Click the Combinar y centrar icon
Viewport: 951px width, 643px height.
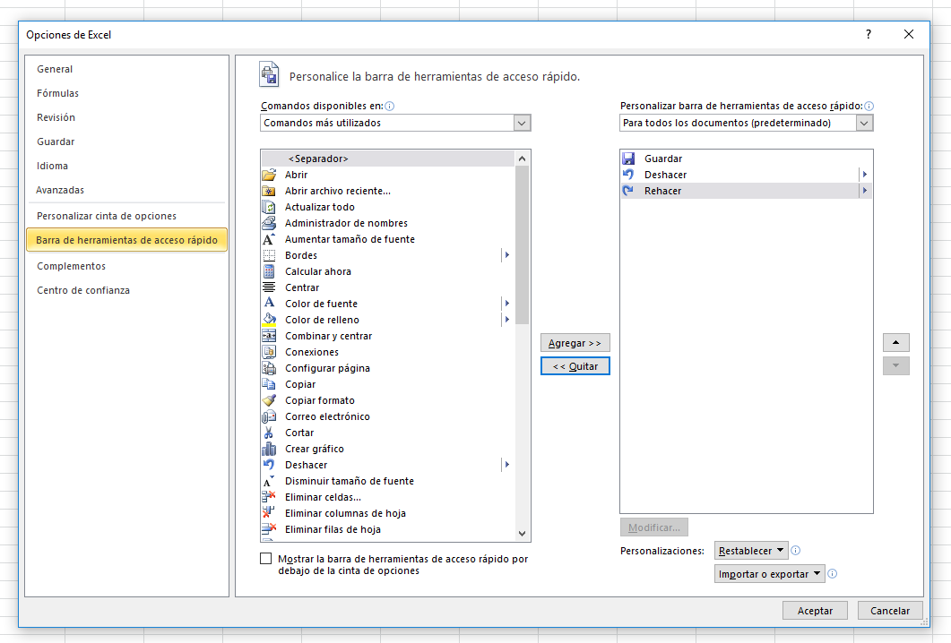[x=269, y=337]
